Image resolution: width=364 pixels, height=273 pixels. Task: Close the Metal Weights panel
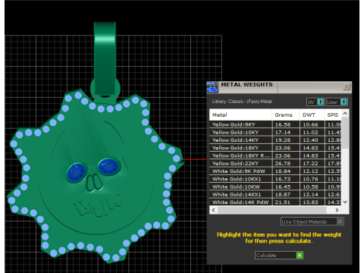coord(347,86)
